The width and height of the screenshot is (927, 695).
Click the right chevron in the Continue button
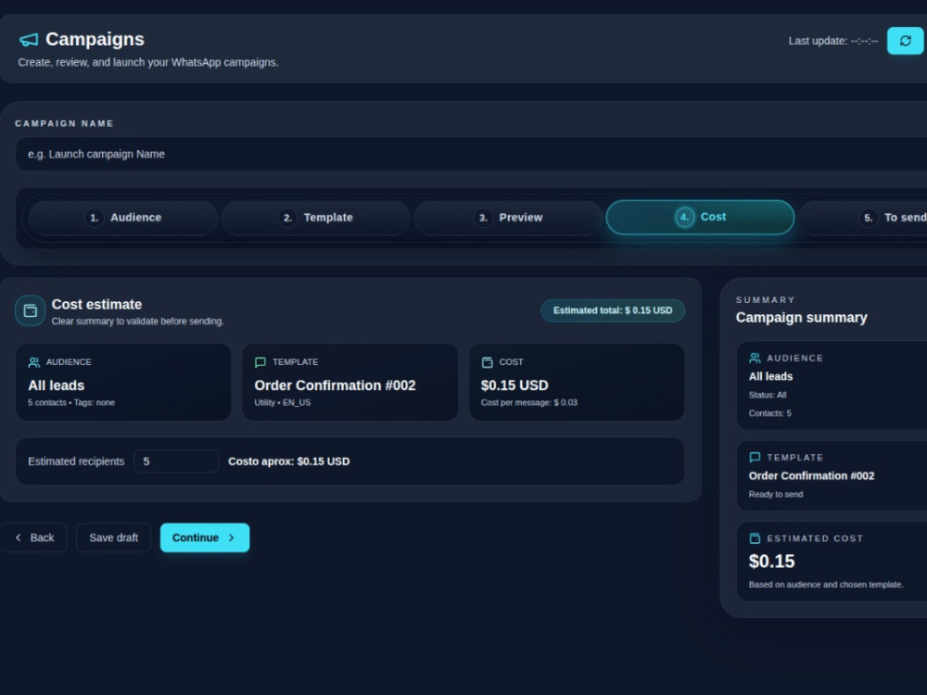tap(231, 537)
